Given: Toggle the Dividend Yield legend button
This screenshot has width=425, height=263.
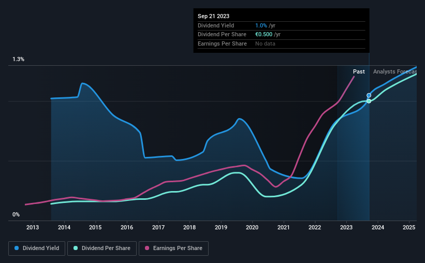Looking at the screenshot, I should pyautogui.click(x=37, y=249).
